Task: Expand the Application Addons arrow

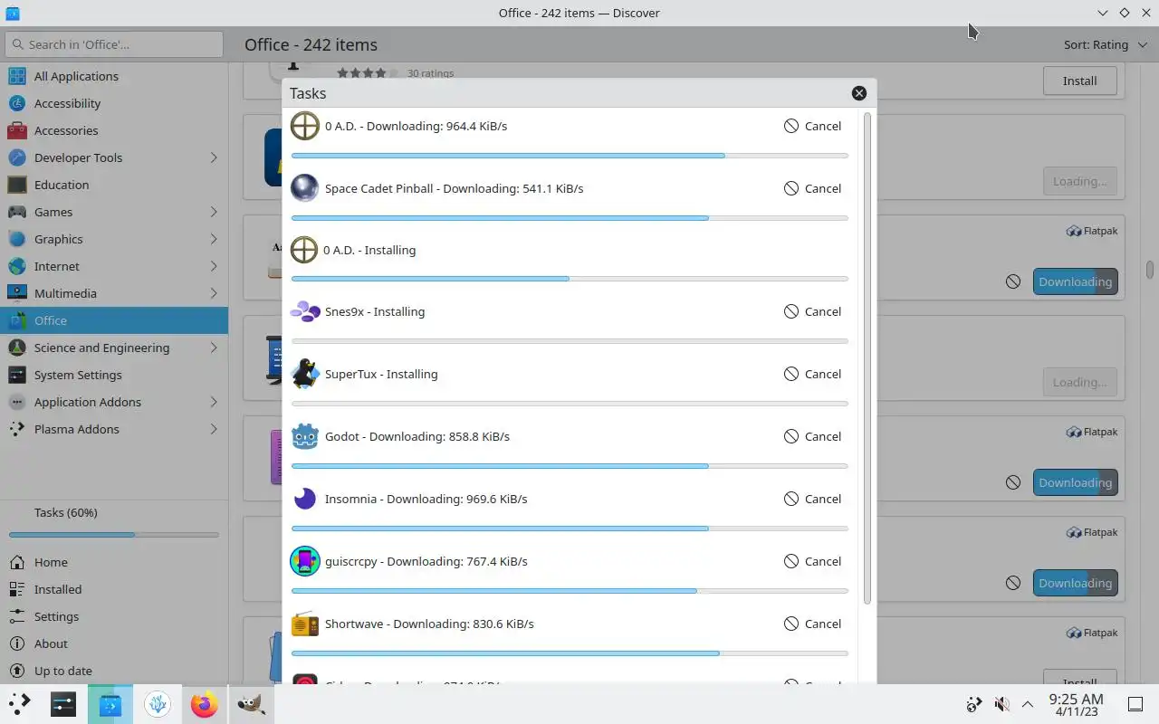Action: click(x=214, y=402)
